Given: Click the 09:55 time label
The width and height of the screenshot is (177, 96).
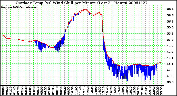Looking at the screenshot, I should [68, 91].
